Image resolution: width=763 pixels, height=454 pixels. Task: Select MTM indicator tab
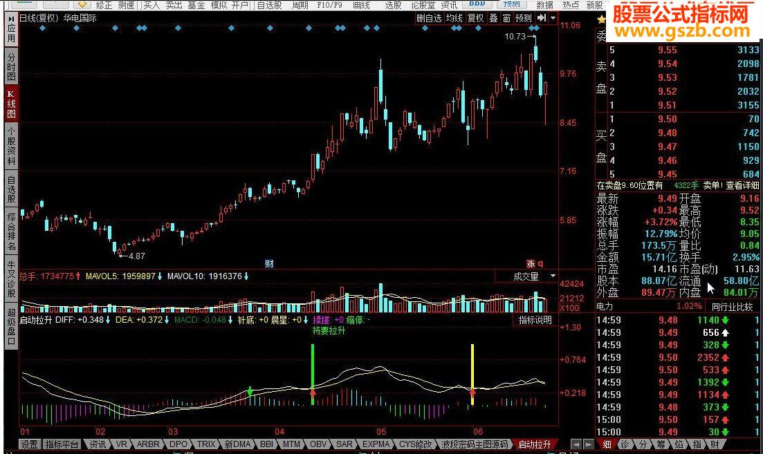(x=291, y=444)
